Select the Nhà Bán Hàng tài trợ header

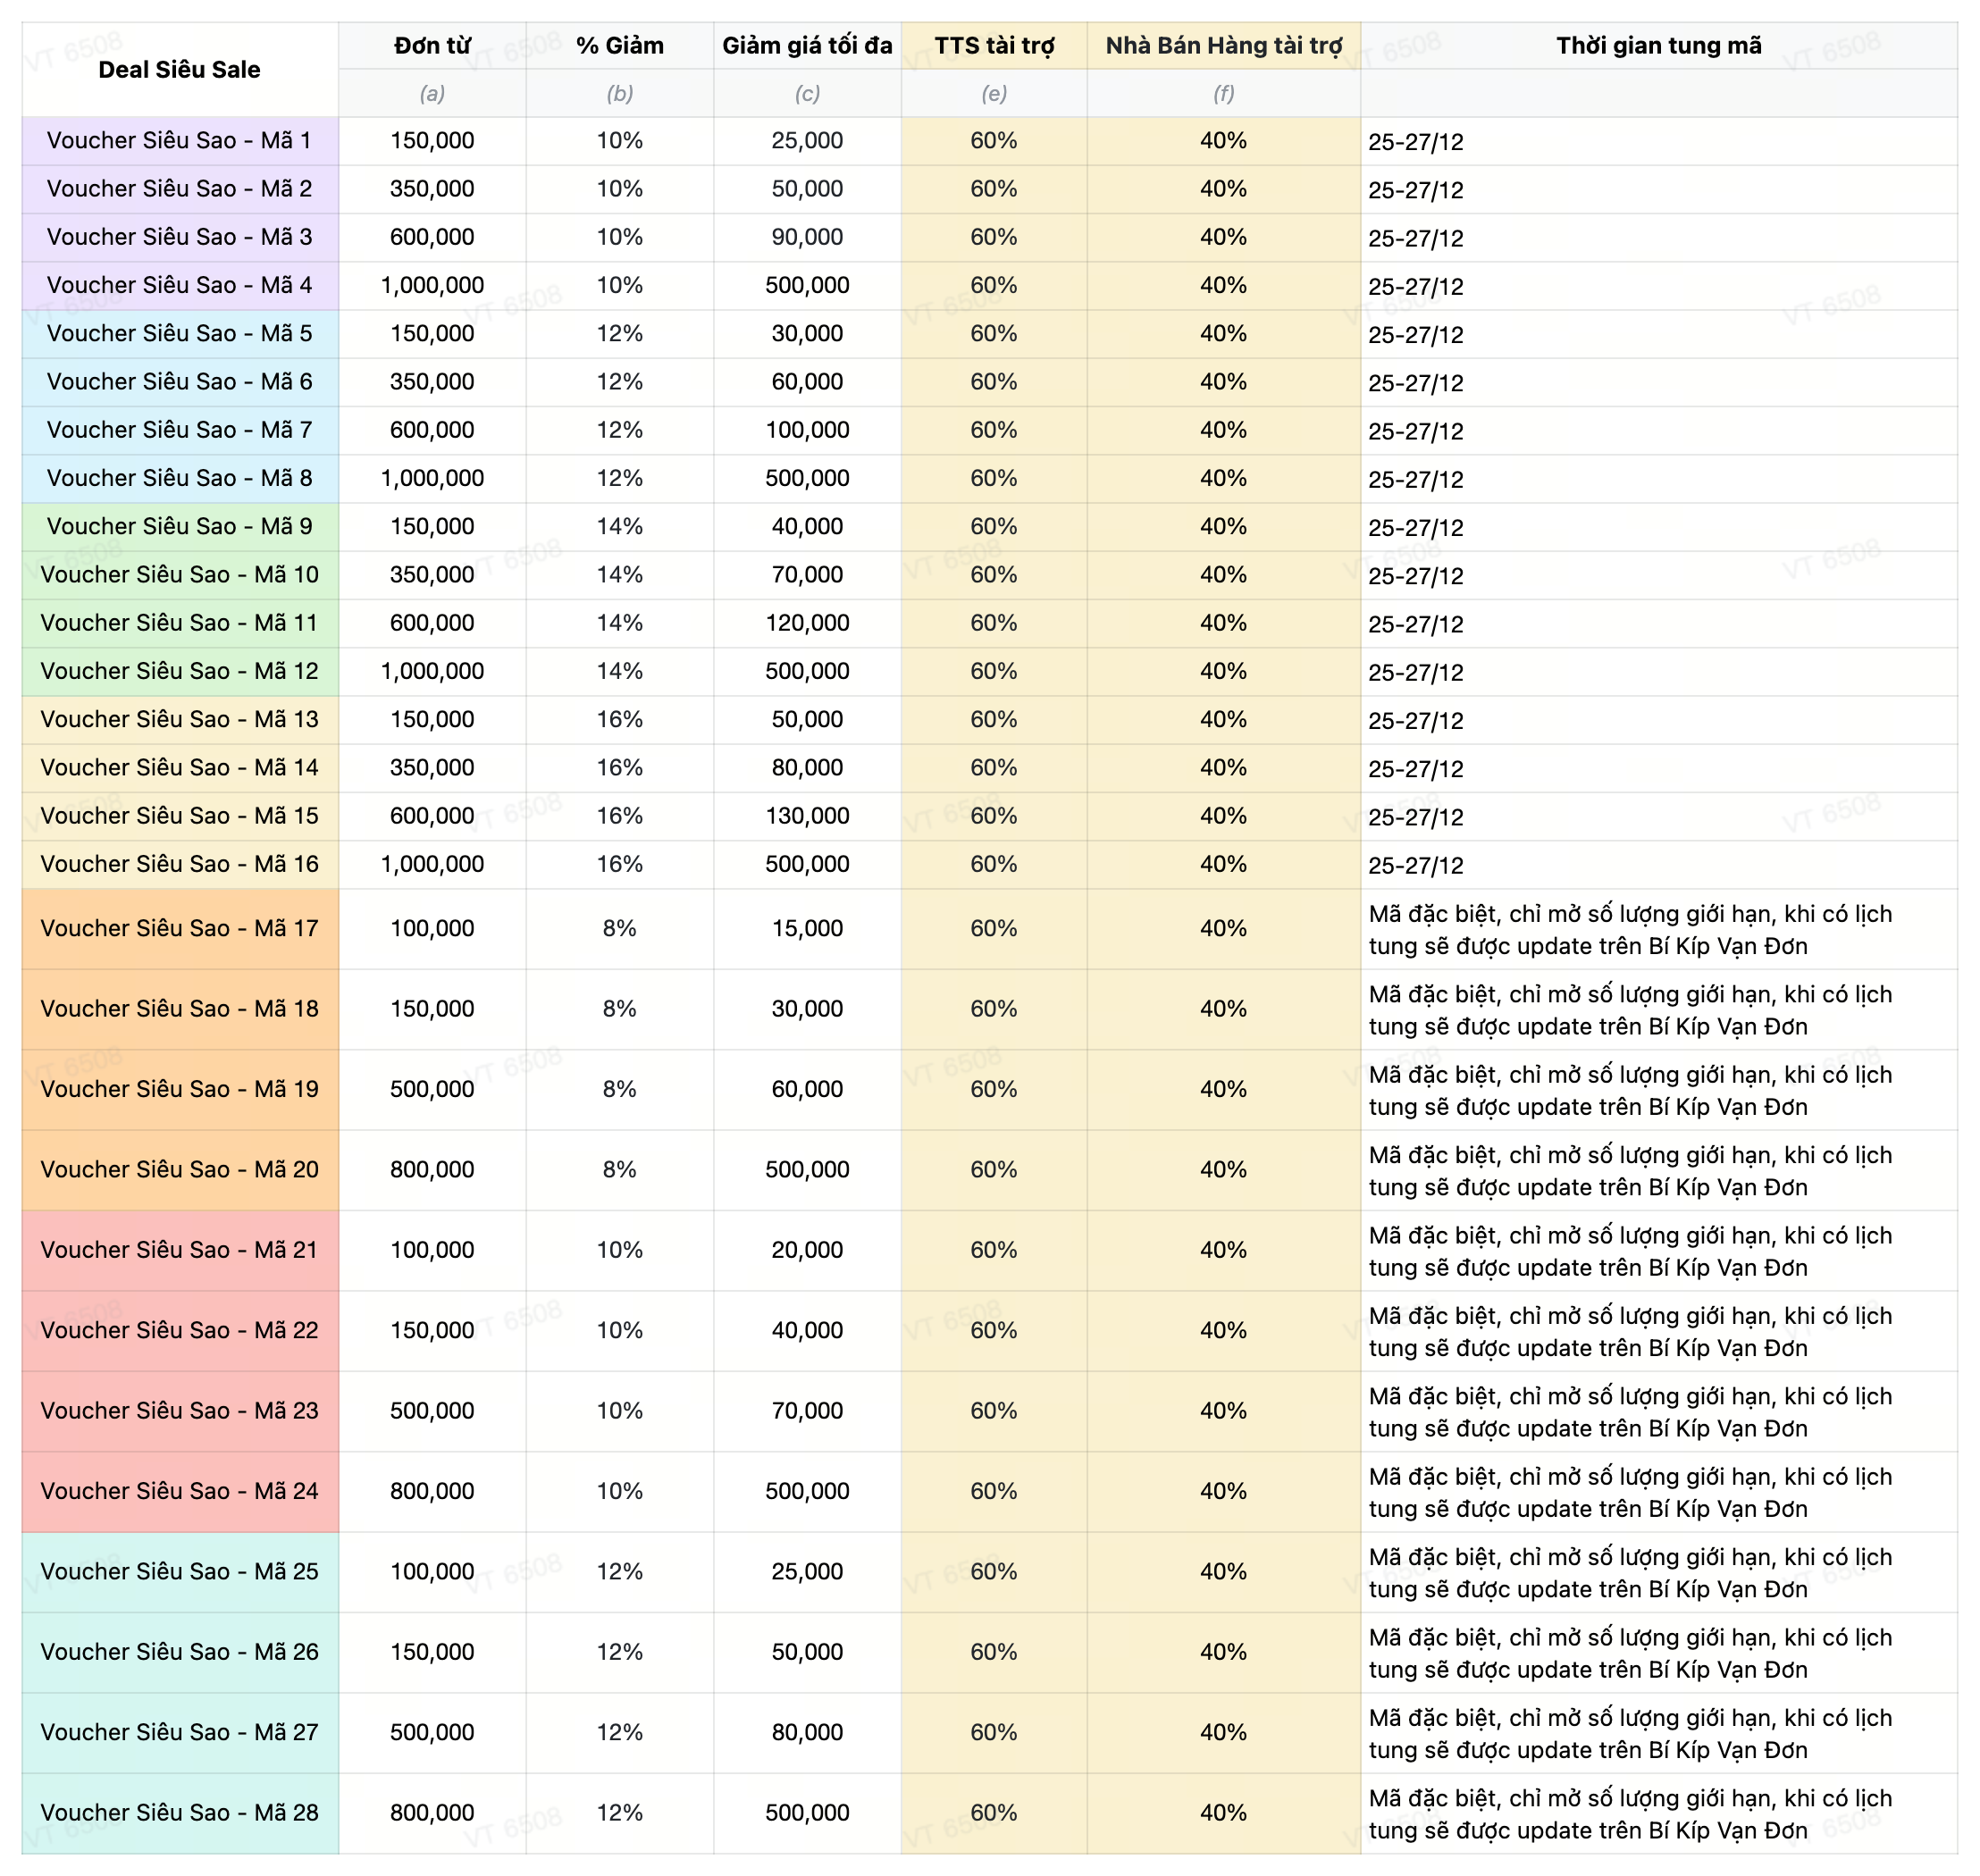click(x=1223, y=45)
